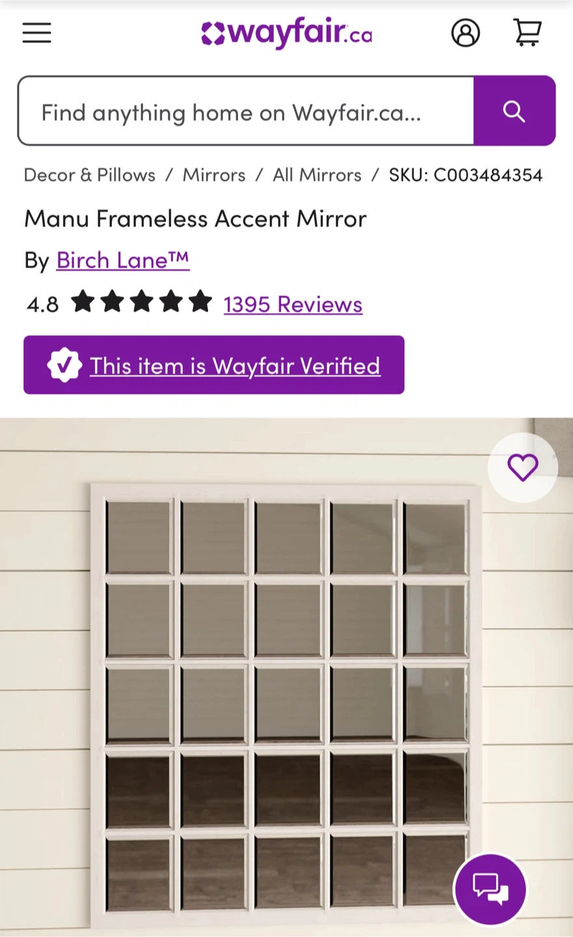Read the 1395 Reviews link
Screen dimensions: 573x937
(293, 305)
